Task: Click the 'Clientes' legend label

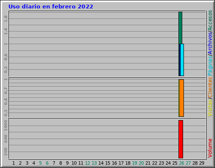Action: (x=210, y=87)
